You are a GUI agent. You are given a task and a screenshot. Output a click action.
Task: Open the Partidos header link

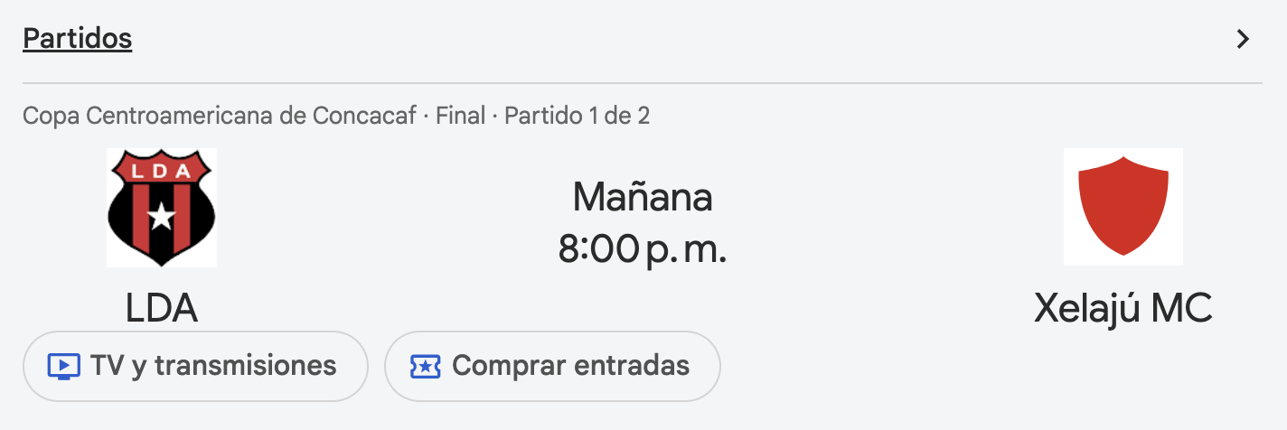click(x=78, y=39)
